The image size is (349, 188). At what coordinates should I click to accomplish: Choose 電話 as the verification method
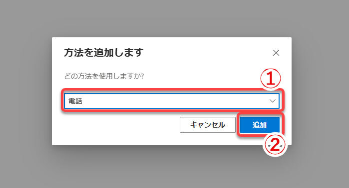coord(172,101)
